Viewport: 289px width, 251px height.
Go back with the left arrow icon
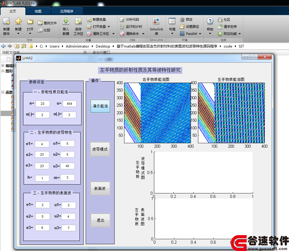point(3,46)
